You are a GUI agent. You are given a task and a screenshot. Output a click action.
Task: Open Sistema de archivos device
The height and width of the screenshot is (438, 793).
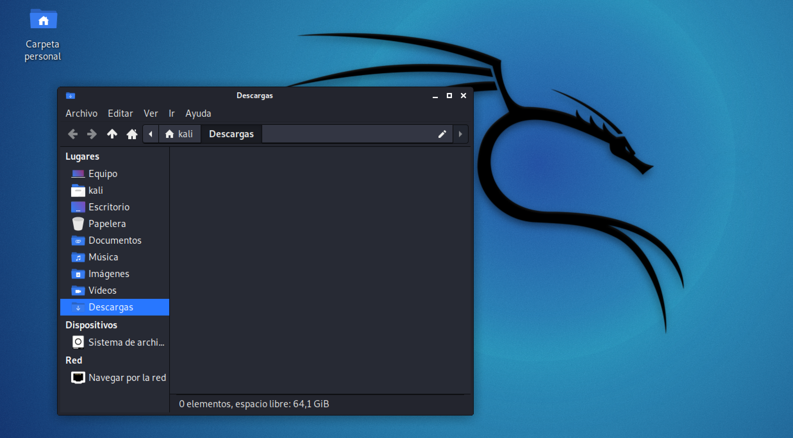[126, 342]
